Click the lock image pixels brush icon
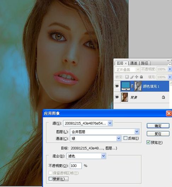172x187 pixels. pos(132,77)
